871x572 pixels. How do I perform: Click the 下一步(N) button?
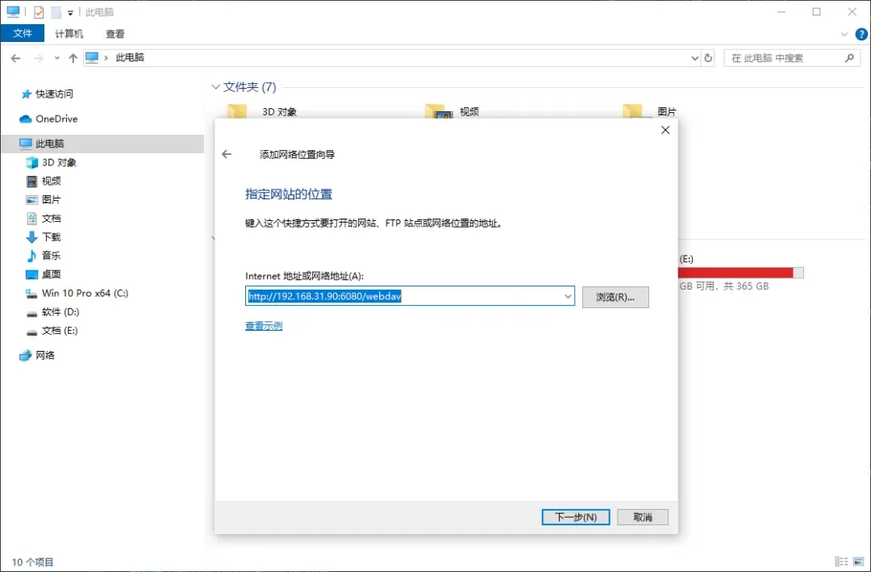click(576, 517)
